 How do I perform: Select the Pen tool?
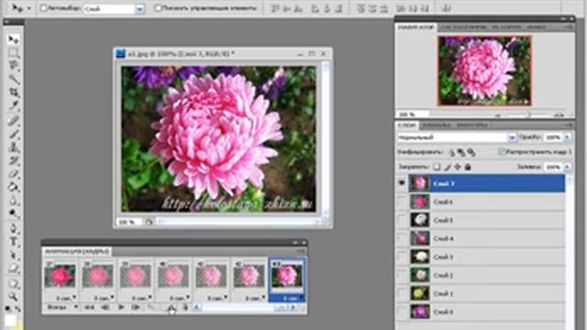click(14, 228)
